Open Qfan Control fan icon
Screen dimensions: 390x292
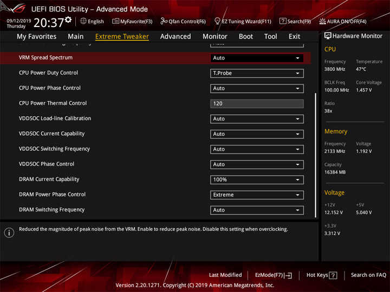tap(164, 21)
